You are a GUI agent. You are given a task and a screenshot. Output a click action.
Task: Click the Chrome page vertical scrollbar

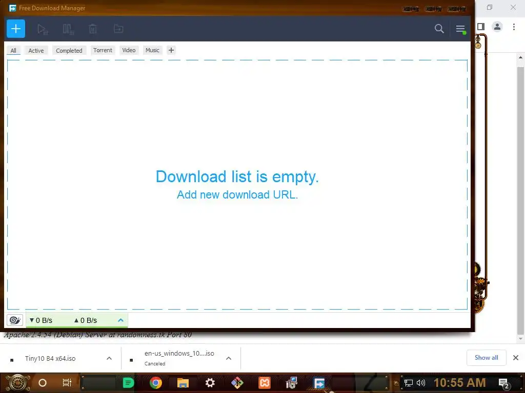520,201
